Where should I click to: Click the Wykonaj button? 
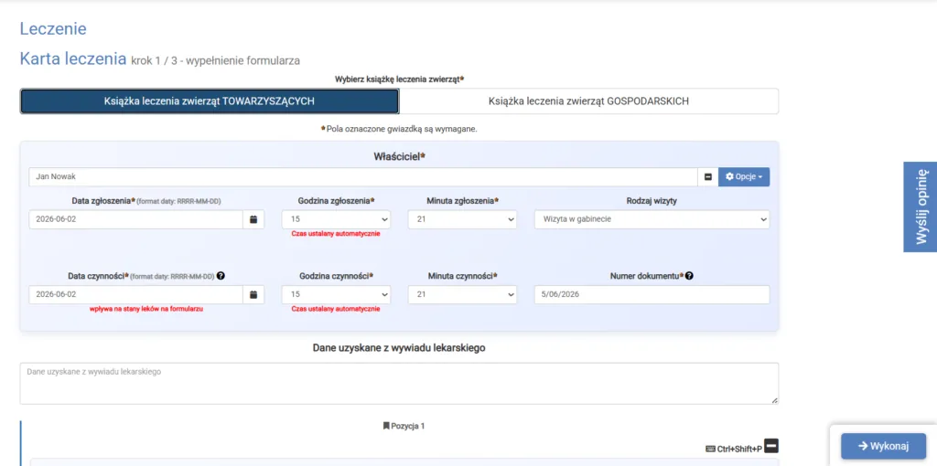click(x=883, y=446)
